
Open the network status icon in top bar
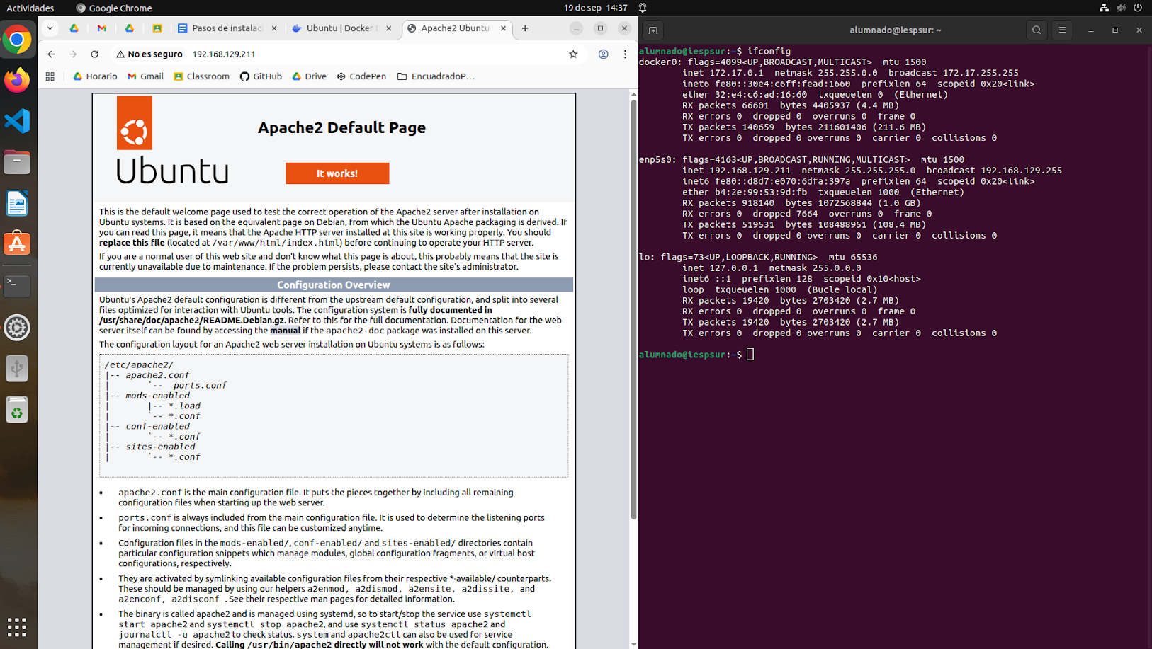pos(1104,8)
